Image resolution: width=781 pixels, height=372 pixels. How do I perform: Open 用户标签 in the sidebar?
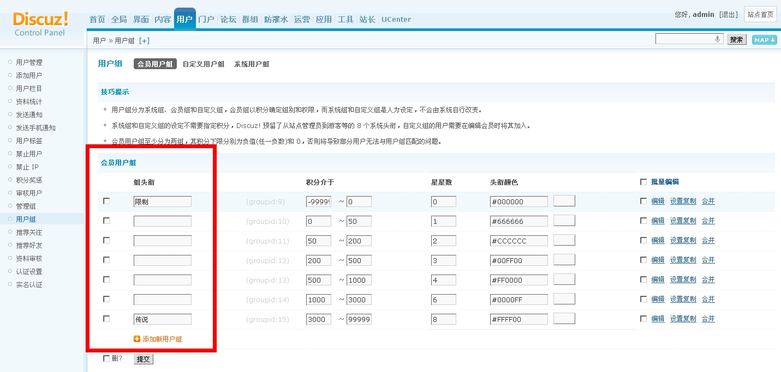coord(29,141)
